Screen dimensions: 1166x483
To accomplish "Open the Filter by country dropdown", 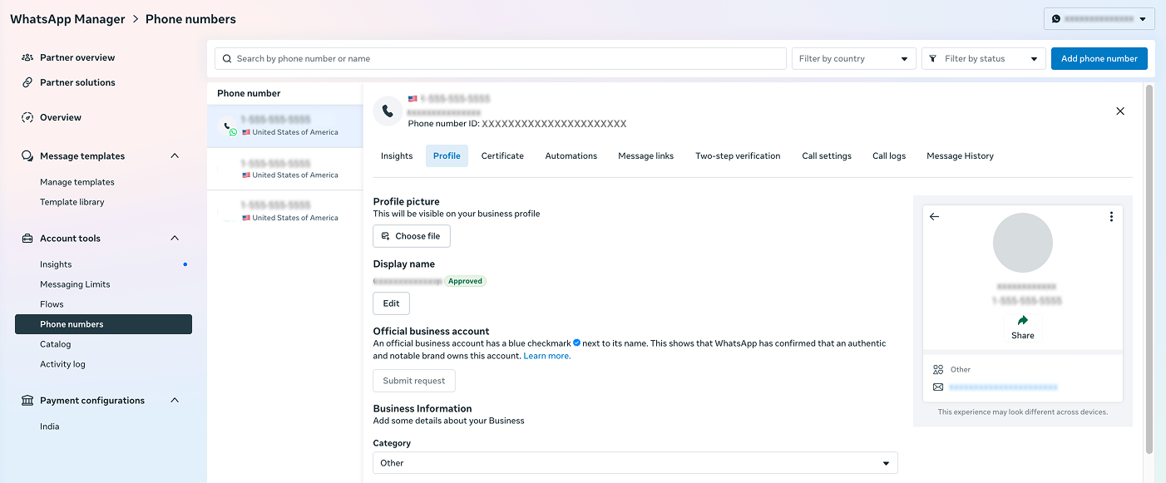I will pos(853,58).
